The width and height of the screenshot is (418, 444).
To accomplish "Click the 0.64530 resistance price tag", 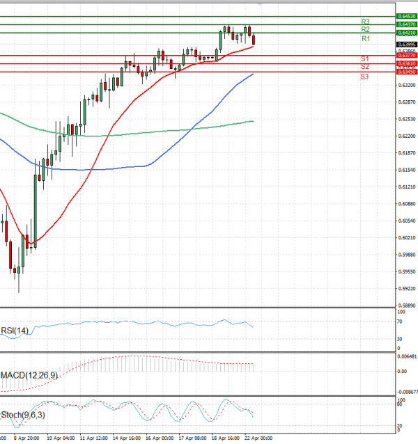I will pos(407,17).
